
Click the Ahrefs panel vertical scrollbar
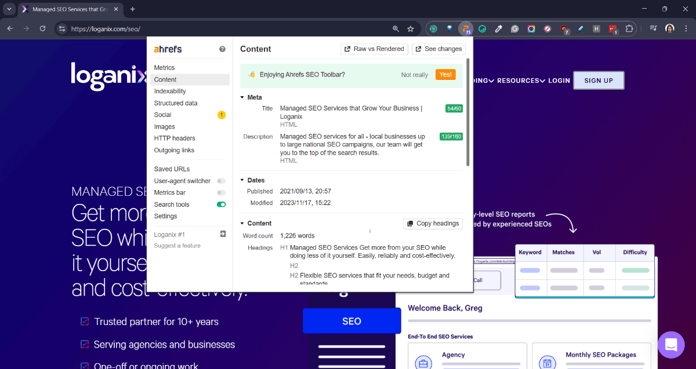click(468, 113)
